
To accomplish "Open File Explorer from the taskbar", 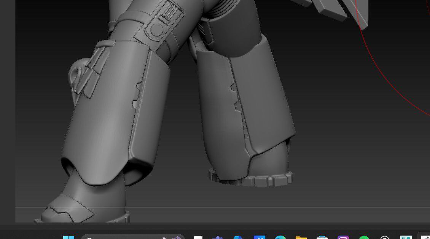I will tap(301, 237).
